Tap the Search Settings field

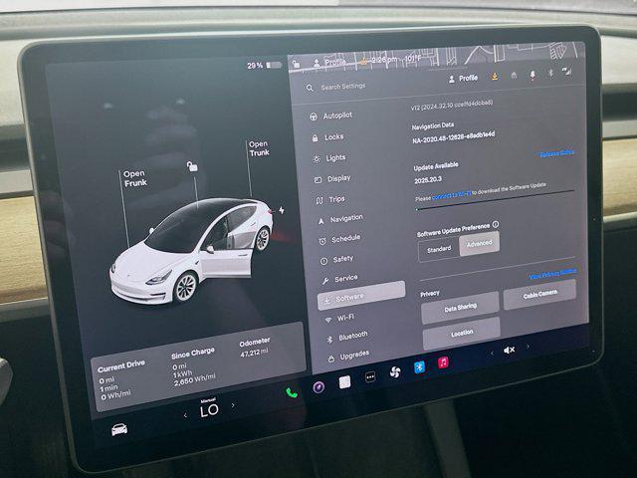[x=343, y=87]
